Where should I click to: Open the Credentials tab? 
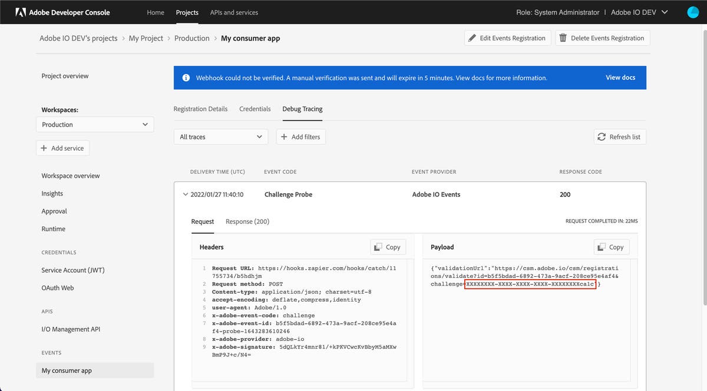point(255,109)
